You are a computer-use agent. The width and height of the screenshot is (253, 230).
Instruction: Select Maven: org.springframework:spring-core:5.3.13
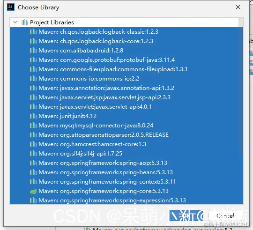click(x=126, y=191)
